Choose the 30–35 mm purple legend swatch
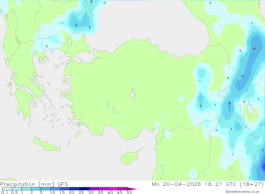The image size is (265, 194). coord(94,189)
